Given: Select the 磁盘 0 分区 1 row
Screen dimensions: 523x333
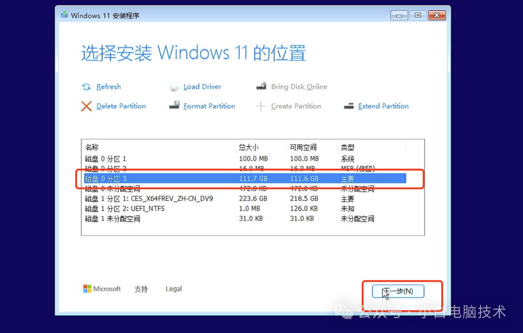Looking at the screenshot, I should tap(245, 159).
